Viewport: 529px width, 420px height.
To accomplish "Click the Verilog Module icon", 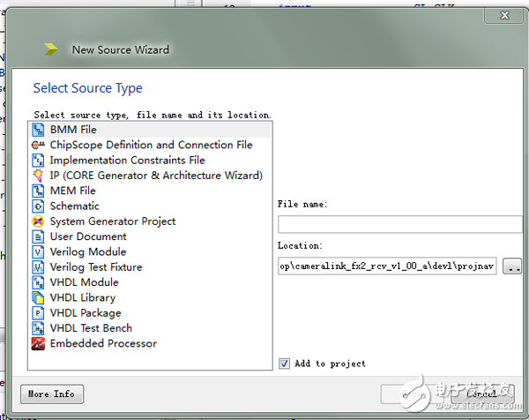I will pyautogui.click(x=38, y=251).
